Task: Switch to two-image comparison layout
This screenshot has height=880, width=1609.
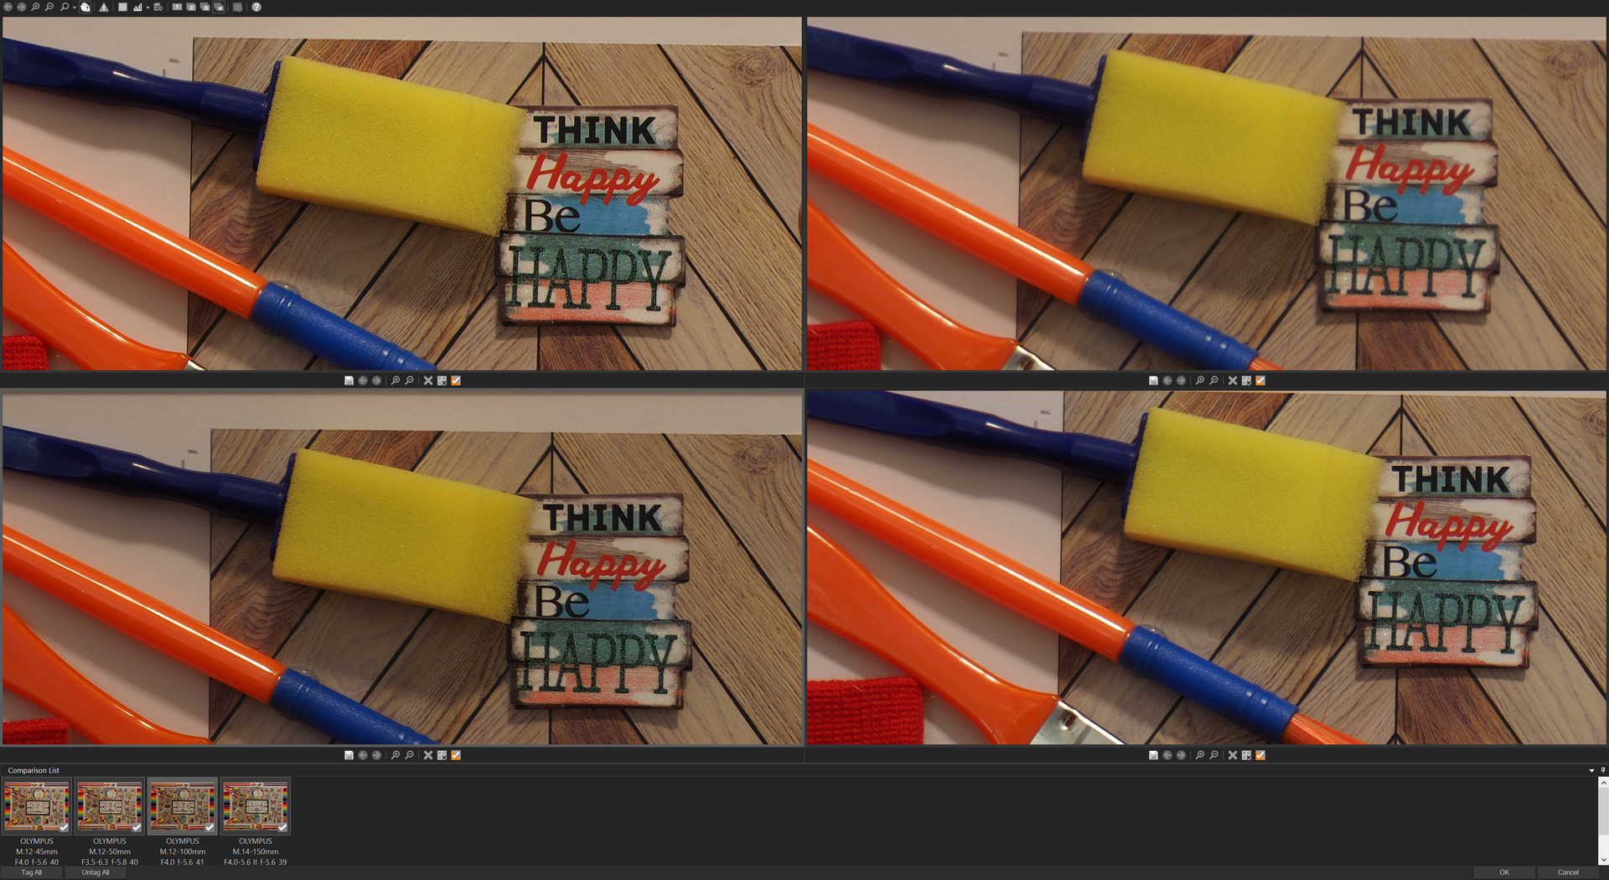Action: click(x=191, y=7)
